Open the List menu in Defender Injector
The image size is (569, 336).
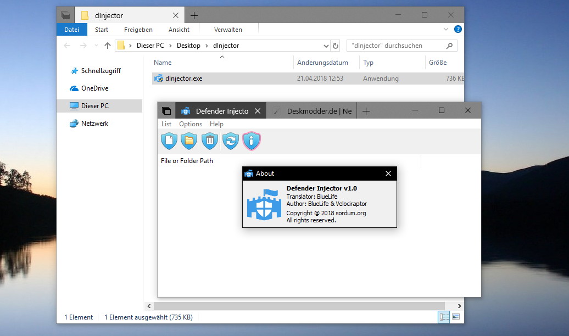[166, 124]
